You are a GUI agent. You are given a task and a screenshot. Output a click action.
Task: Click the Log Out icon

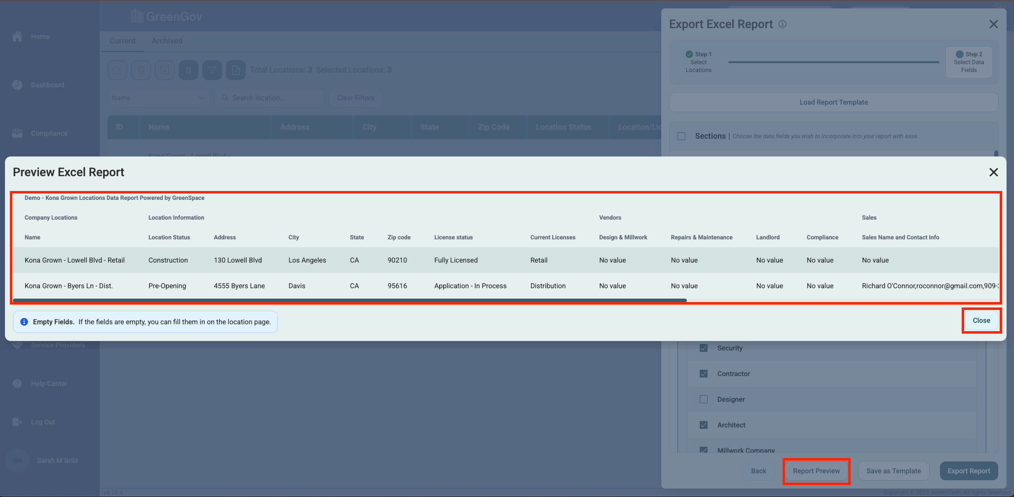point(17,422)
